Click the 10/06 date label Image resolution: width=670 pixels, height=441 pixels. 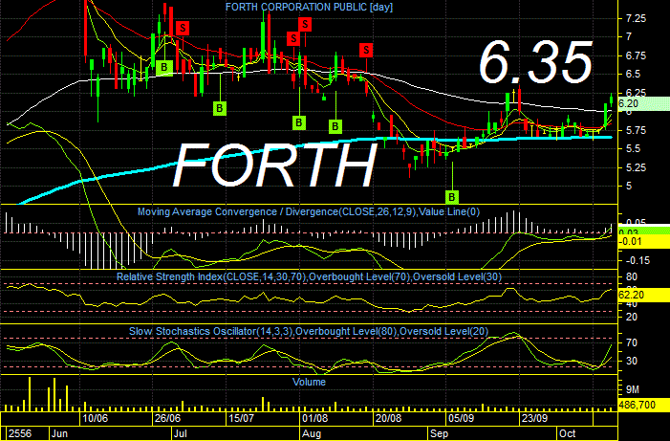(x=96, y=418)
